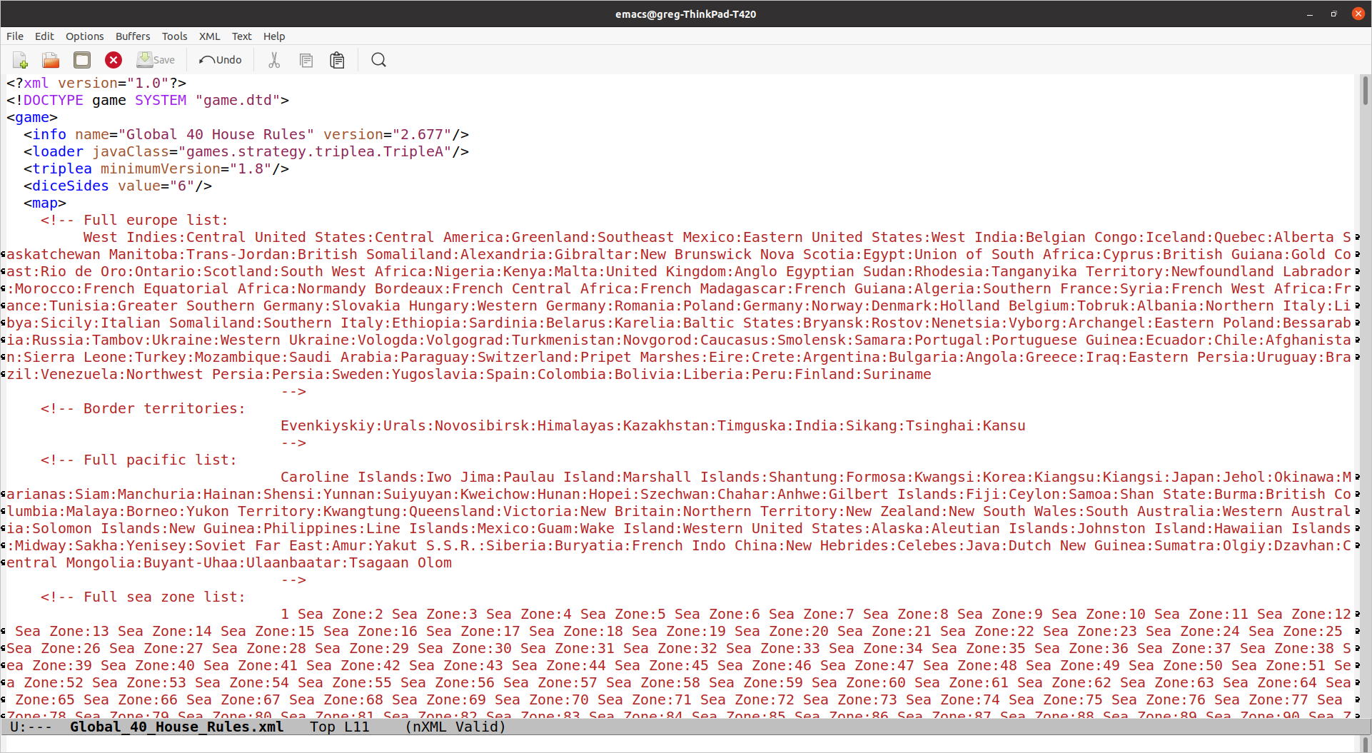Image resolution: width=1372 pixels, height=753 pixels.
Task: Copy selection with the copy icon
Action: 306,60
